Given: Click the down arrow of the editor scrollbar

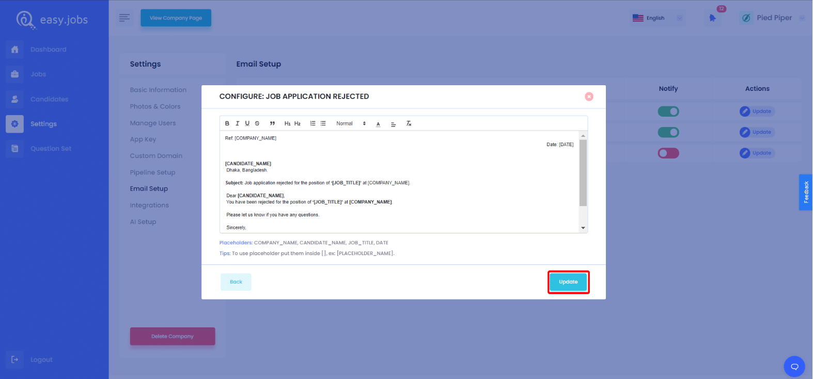Looking at the screenshot, I should pyautogui.click(x=583, y=228).
